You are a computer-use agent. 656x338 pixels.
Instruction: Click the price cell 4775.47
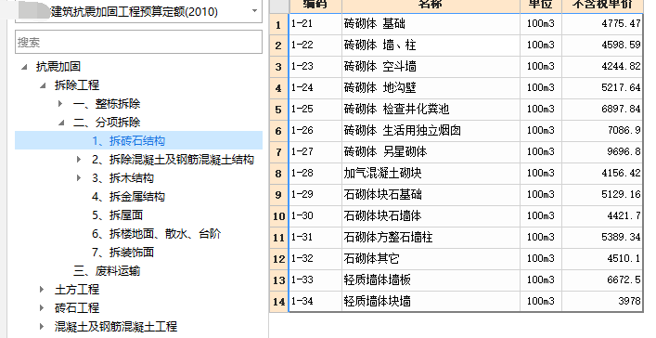click(x=602, y=24)
